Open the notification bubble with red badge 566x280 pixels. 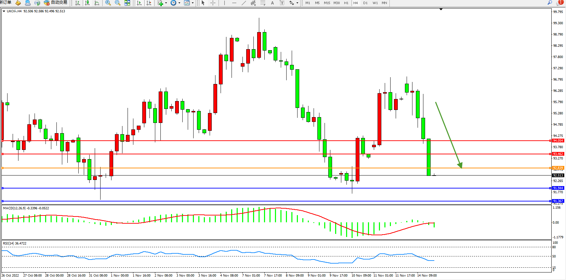tap(559, 3)
